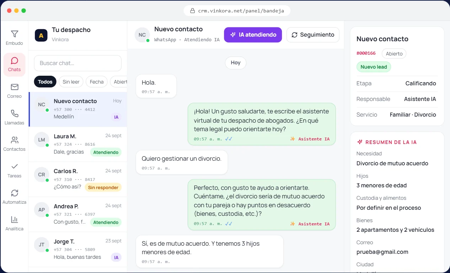450x273 pixels.
Task: Click the assistant greeting message bubble
Action: (262, 124)
